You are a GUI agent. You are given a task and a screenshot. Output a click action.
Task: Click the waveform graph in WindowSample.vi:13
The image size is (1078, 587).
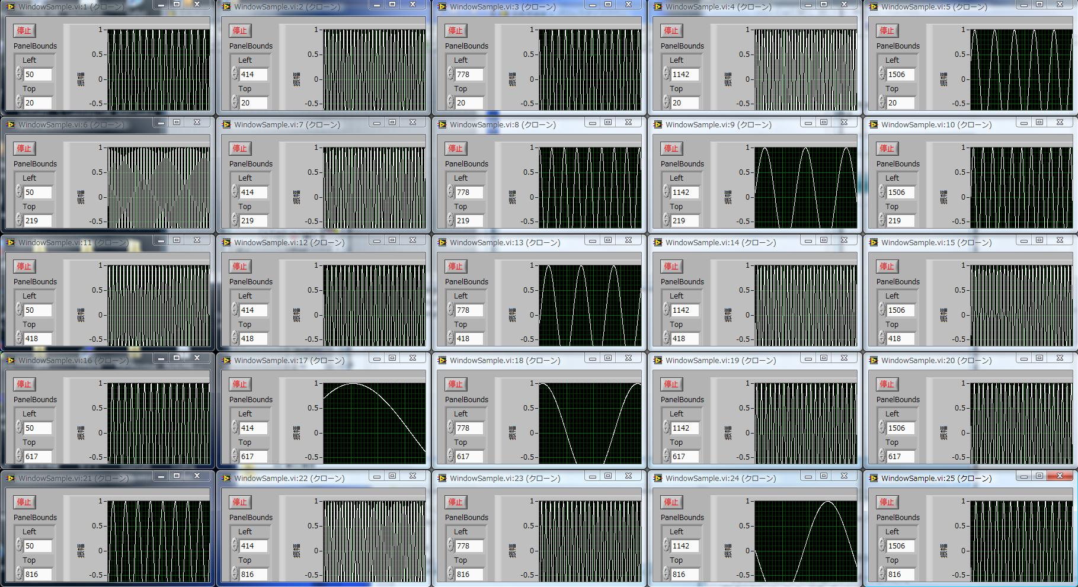pyautogui.click(x=590, y=305)
